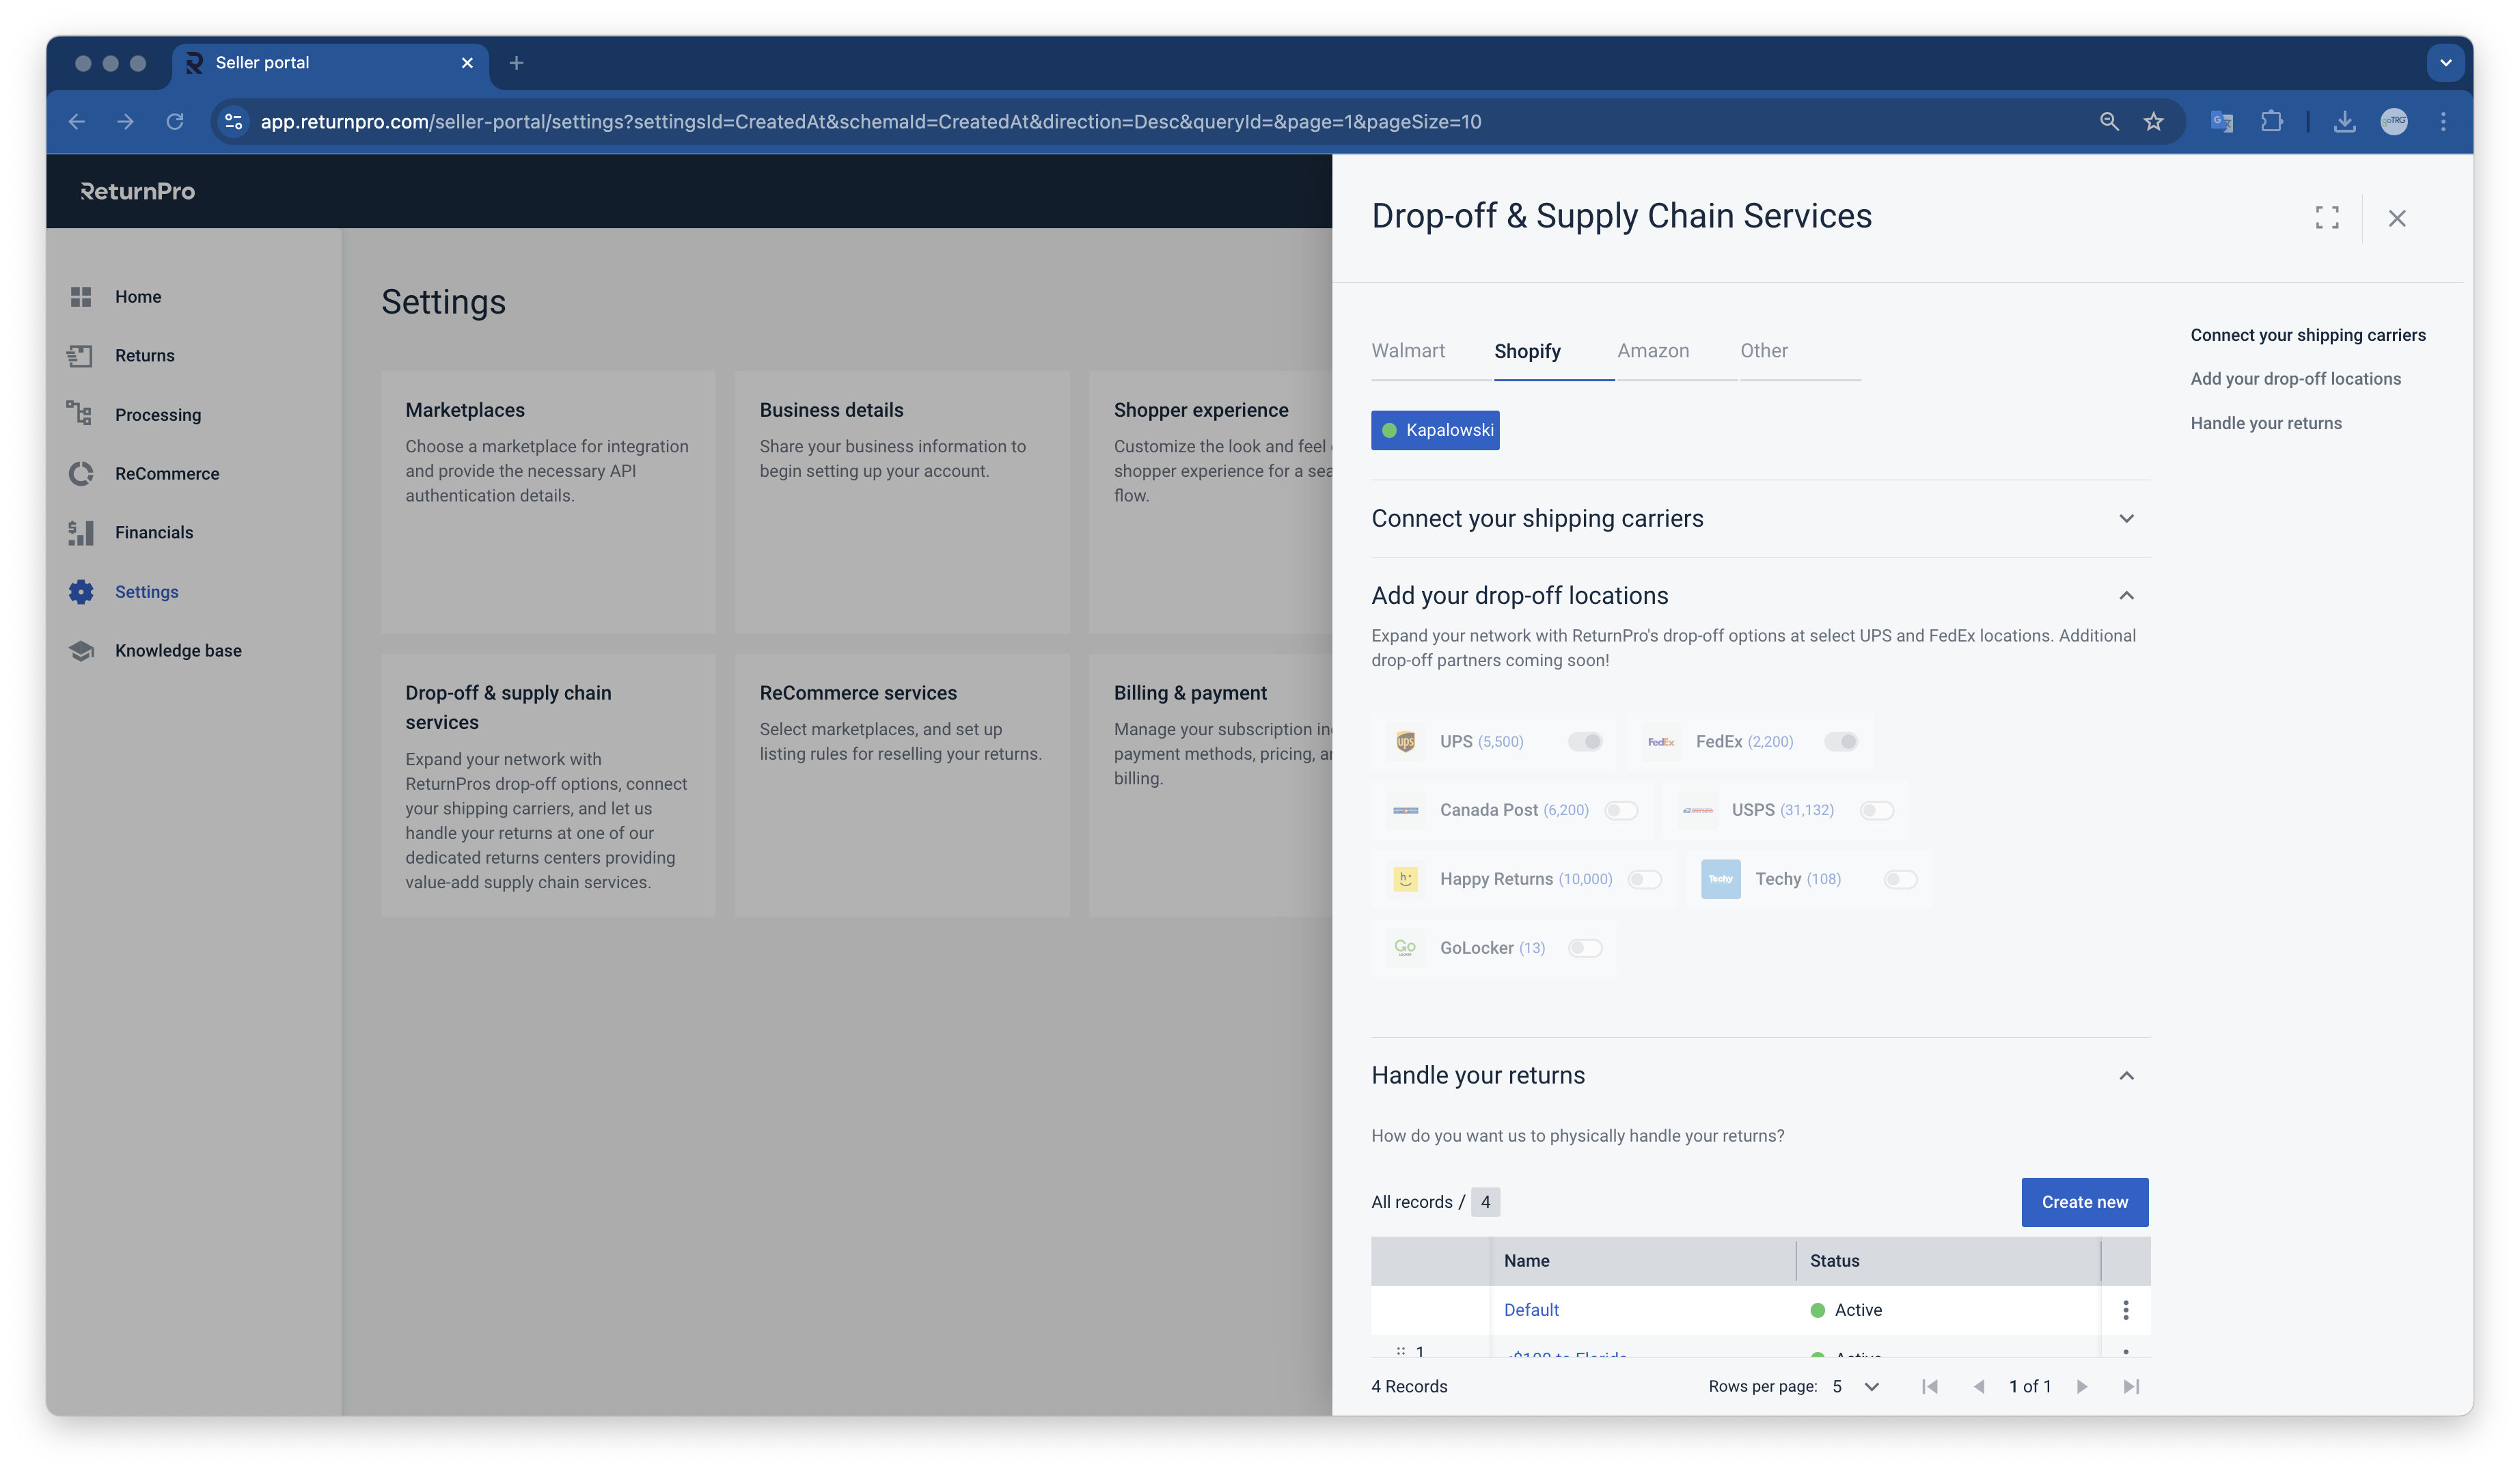Switch to the Walmart tab

coord(1408,350)
